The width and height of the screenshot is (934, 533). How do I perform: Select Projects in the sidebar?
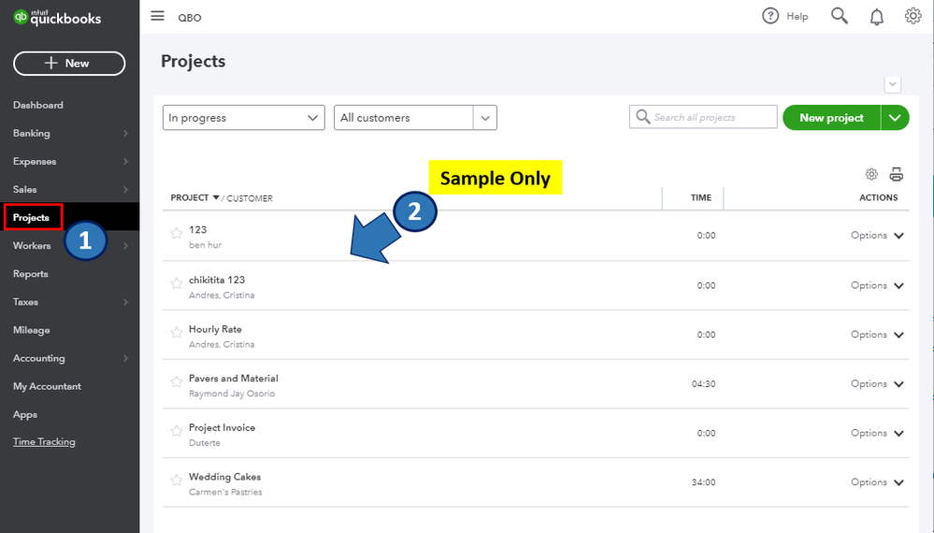point(32,218)
